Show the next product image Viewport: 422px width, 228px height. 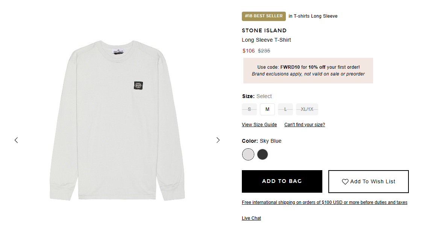pyautogui.click(x=218, y=140)
